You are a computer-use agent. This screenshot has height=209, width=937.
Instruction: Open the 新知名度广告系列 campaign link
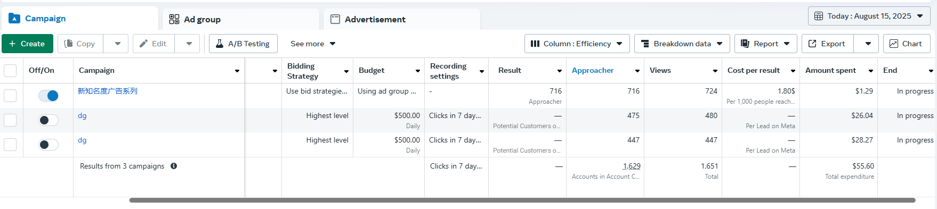(x=108, y=91)
